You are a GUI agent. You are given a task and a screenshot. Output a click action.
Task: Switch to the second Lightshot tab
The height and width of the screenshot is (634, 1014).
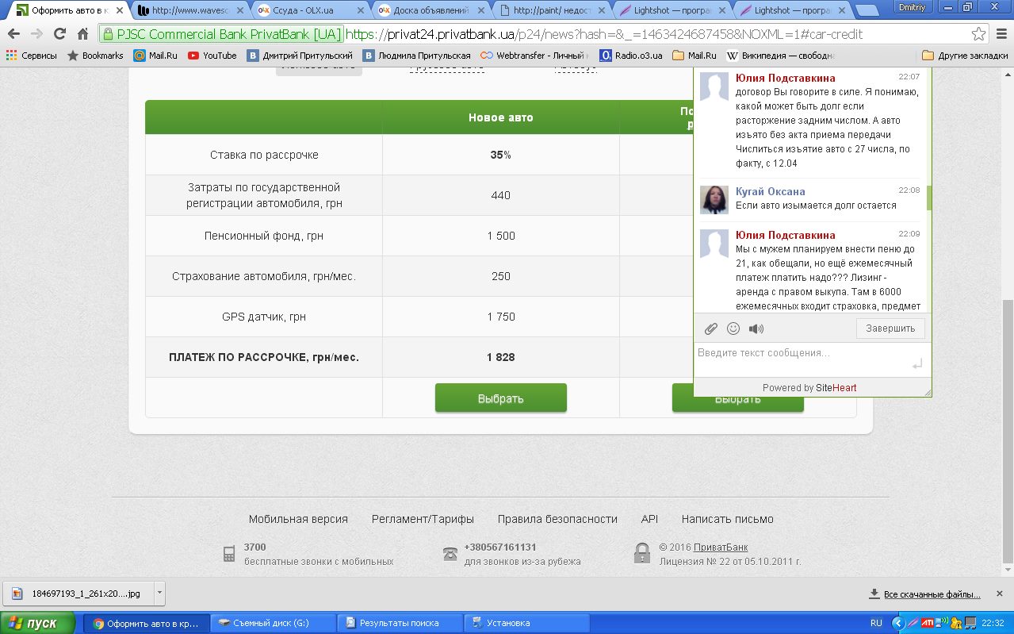tap(791, 10)
